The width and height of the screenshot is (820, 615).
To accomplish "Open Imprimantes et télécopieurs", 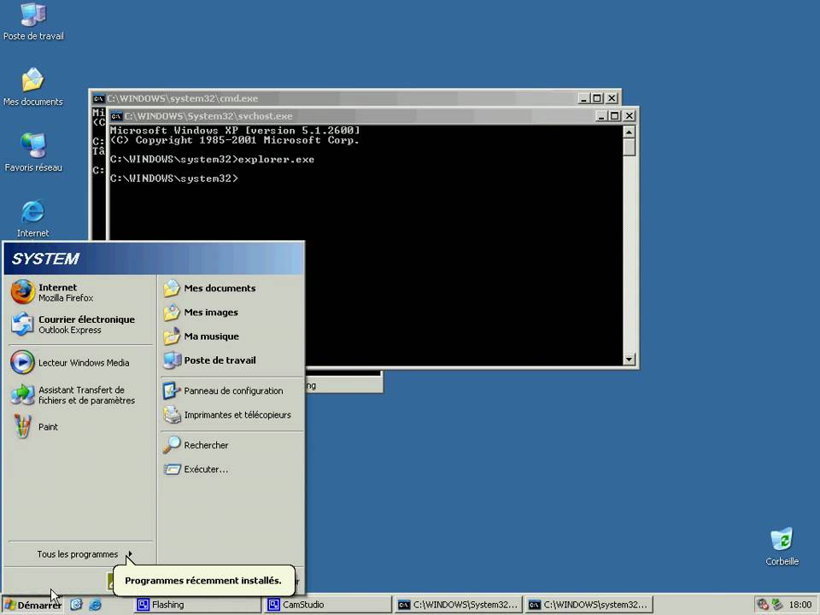I will click(231, 415).
